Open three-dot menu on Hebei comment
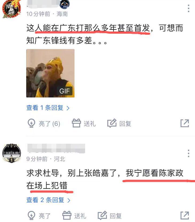195x222 pixels. pyautogui.click(x=189, y=153)
